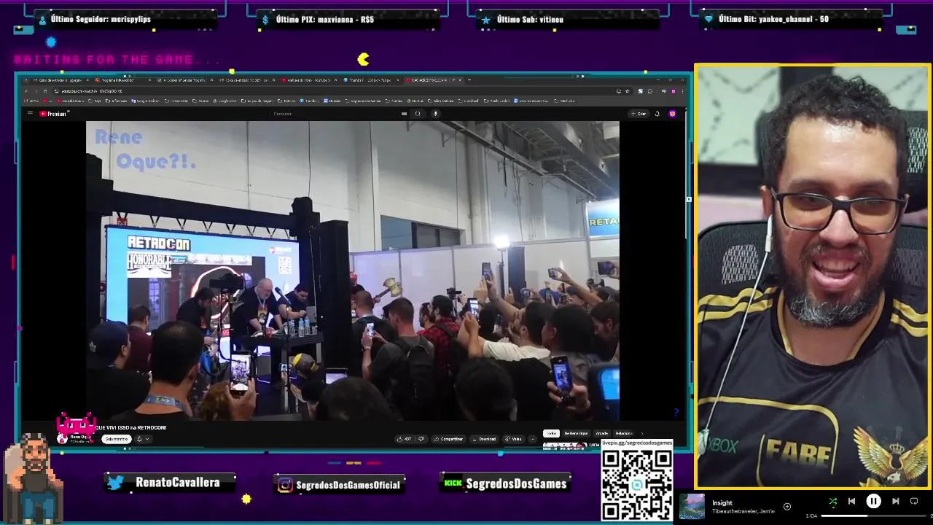Click the Valeu thanks button
Image resolution: width=933 pixels, height=525 pixels.
click(x=513, y=439)
